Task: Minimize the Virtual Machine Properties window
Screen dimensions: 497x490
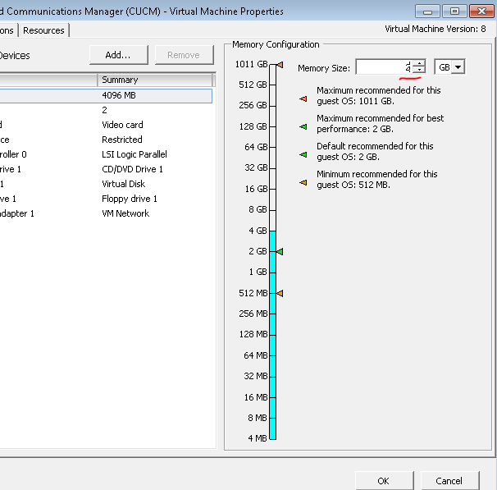Action: point(427,11)
